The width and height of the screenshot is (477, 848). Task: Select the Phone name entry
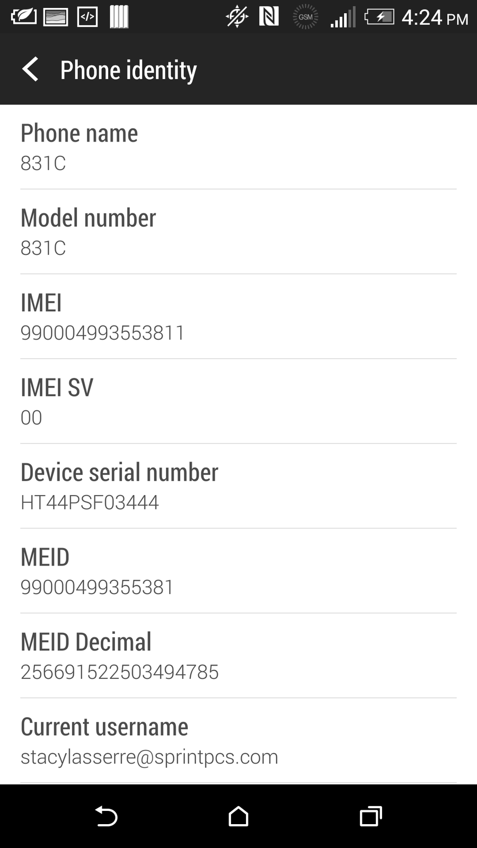238,147
